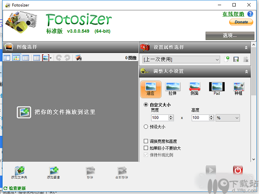Image resolution: width=259 pixels, height=194 pixels.
Task: Click the 0 图像 count text
Action: pos(131,58)
